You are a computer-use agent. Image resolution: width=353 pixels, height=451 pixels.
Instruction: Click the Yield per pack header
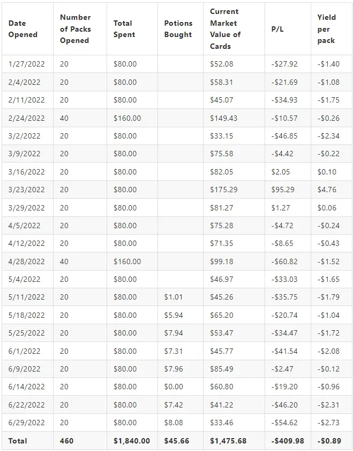click(327, 29)
